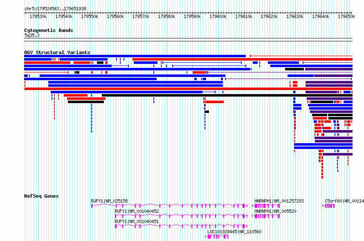The height and width of the screenshot is (241, 364).
Task: Select the RefSeq Genes track title
Action: [x=41, y=196]
